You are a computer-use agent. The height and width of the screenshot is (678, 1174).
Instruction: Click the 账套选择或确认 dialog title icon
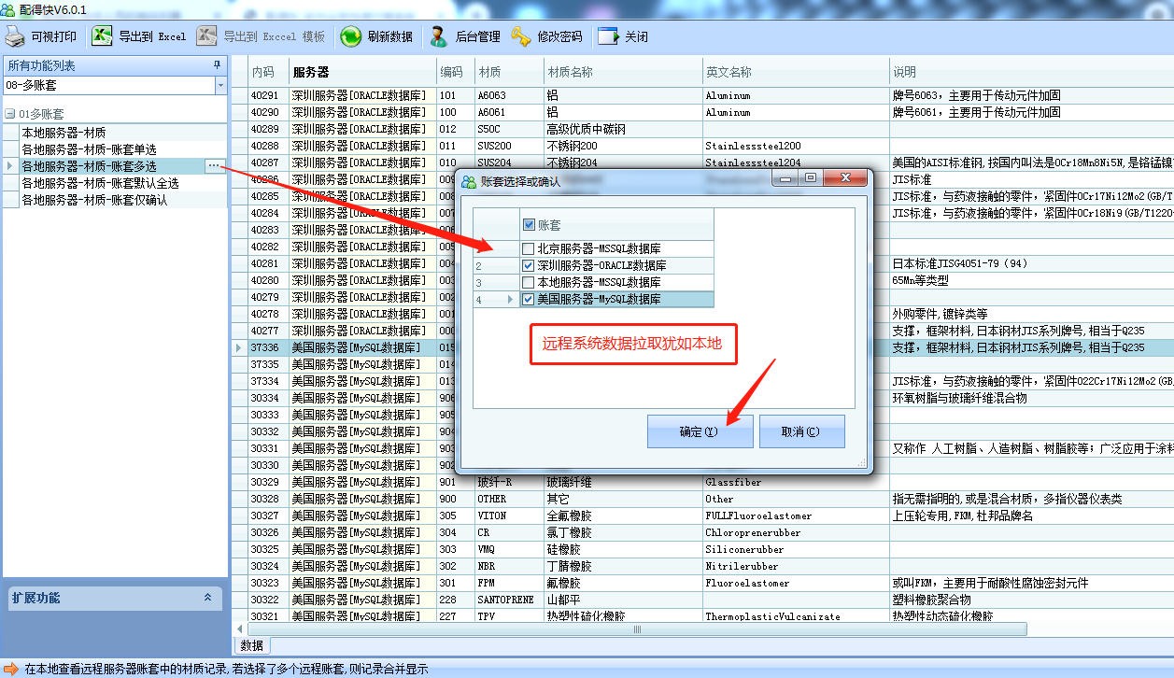click(x=468, y=181)
